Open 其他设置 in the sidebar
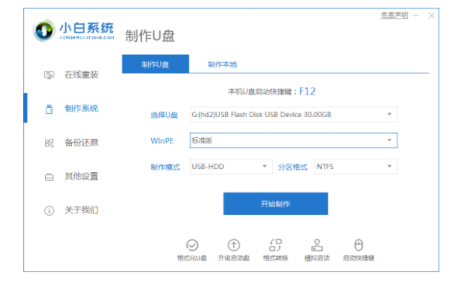Screen dimensions: 475x290 pos(81,176)
